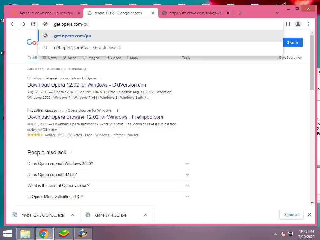Show hidden system tray icons
Viewport: 320px width, 240px height.
[275, 234]
